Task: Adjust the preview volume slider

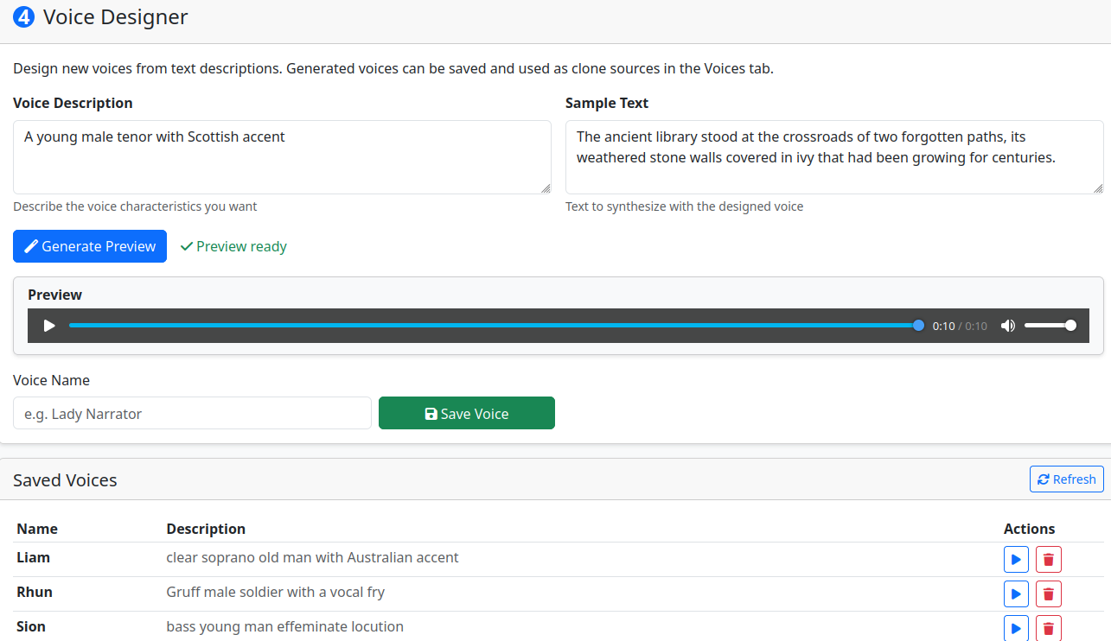Action: [1050, 326]
